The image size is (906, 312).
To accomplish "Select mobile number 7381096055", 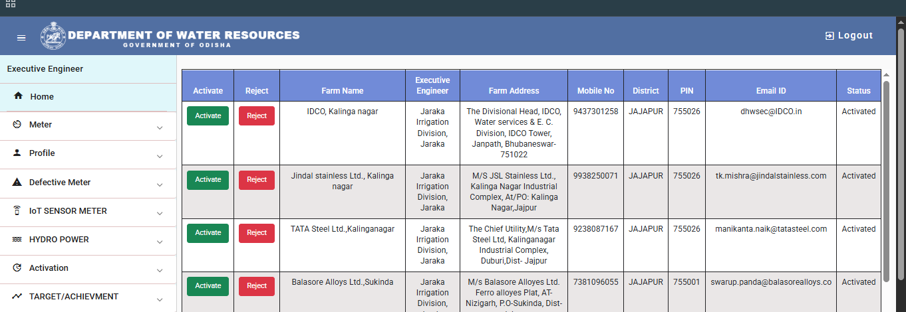I will [595, 282].
